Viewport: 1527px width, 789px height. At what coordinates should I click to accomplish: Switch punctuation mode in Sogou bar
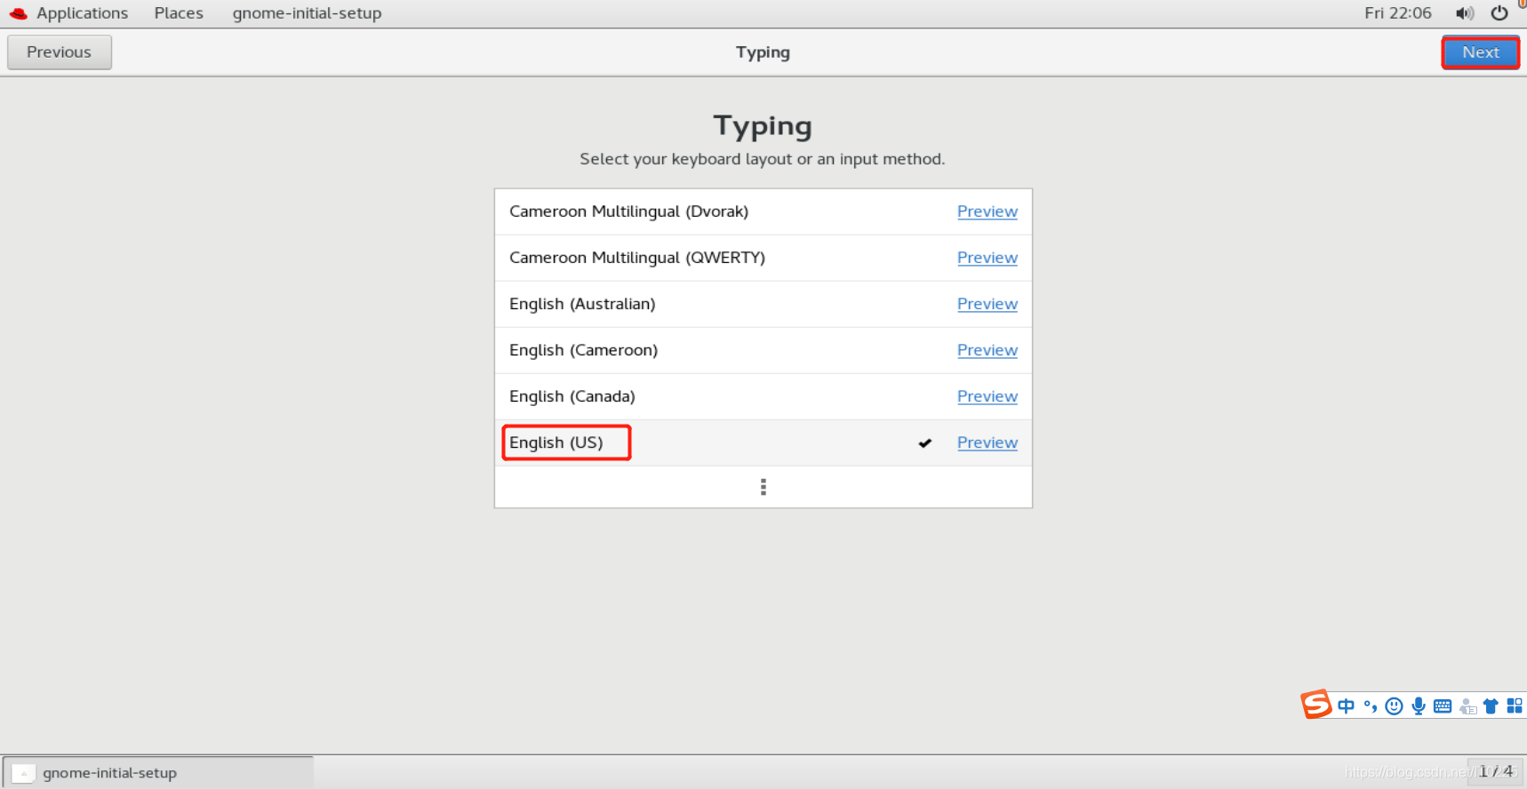(x=1371, y=706)
